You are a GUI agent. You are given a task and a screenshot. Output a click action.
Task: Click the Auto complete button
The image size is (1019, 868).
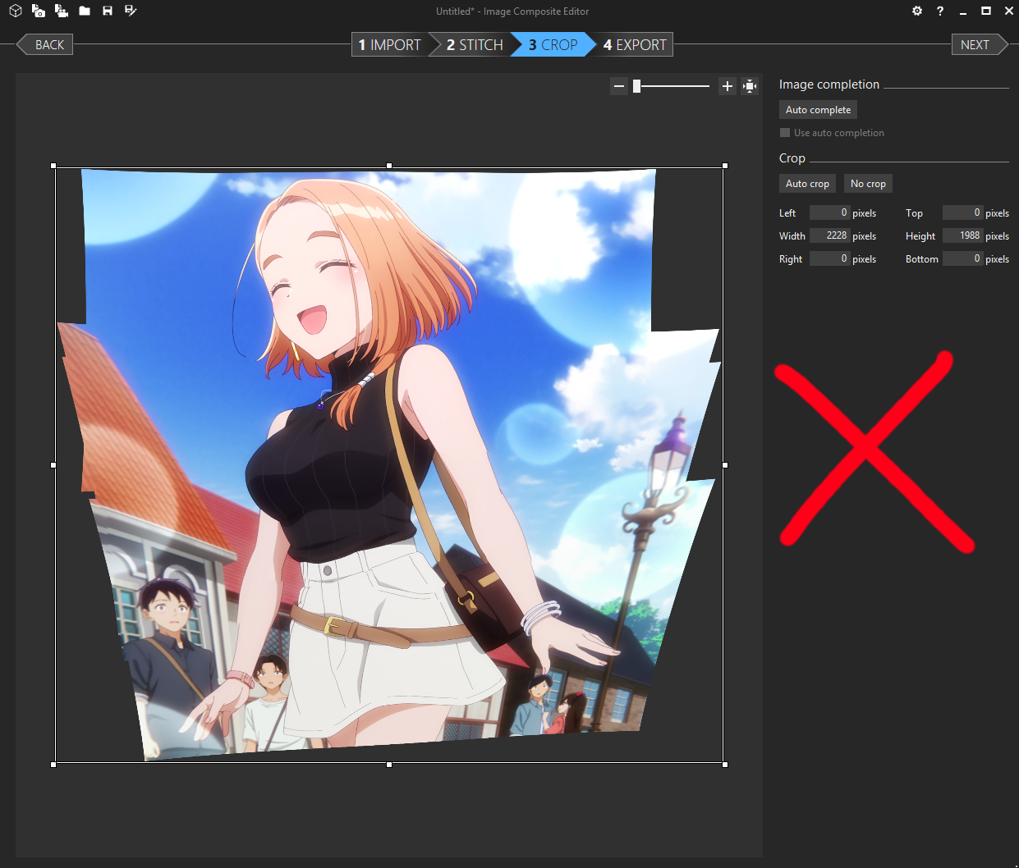(818, 110)
